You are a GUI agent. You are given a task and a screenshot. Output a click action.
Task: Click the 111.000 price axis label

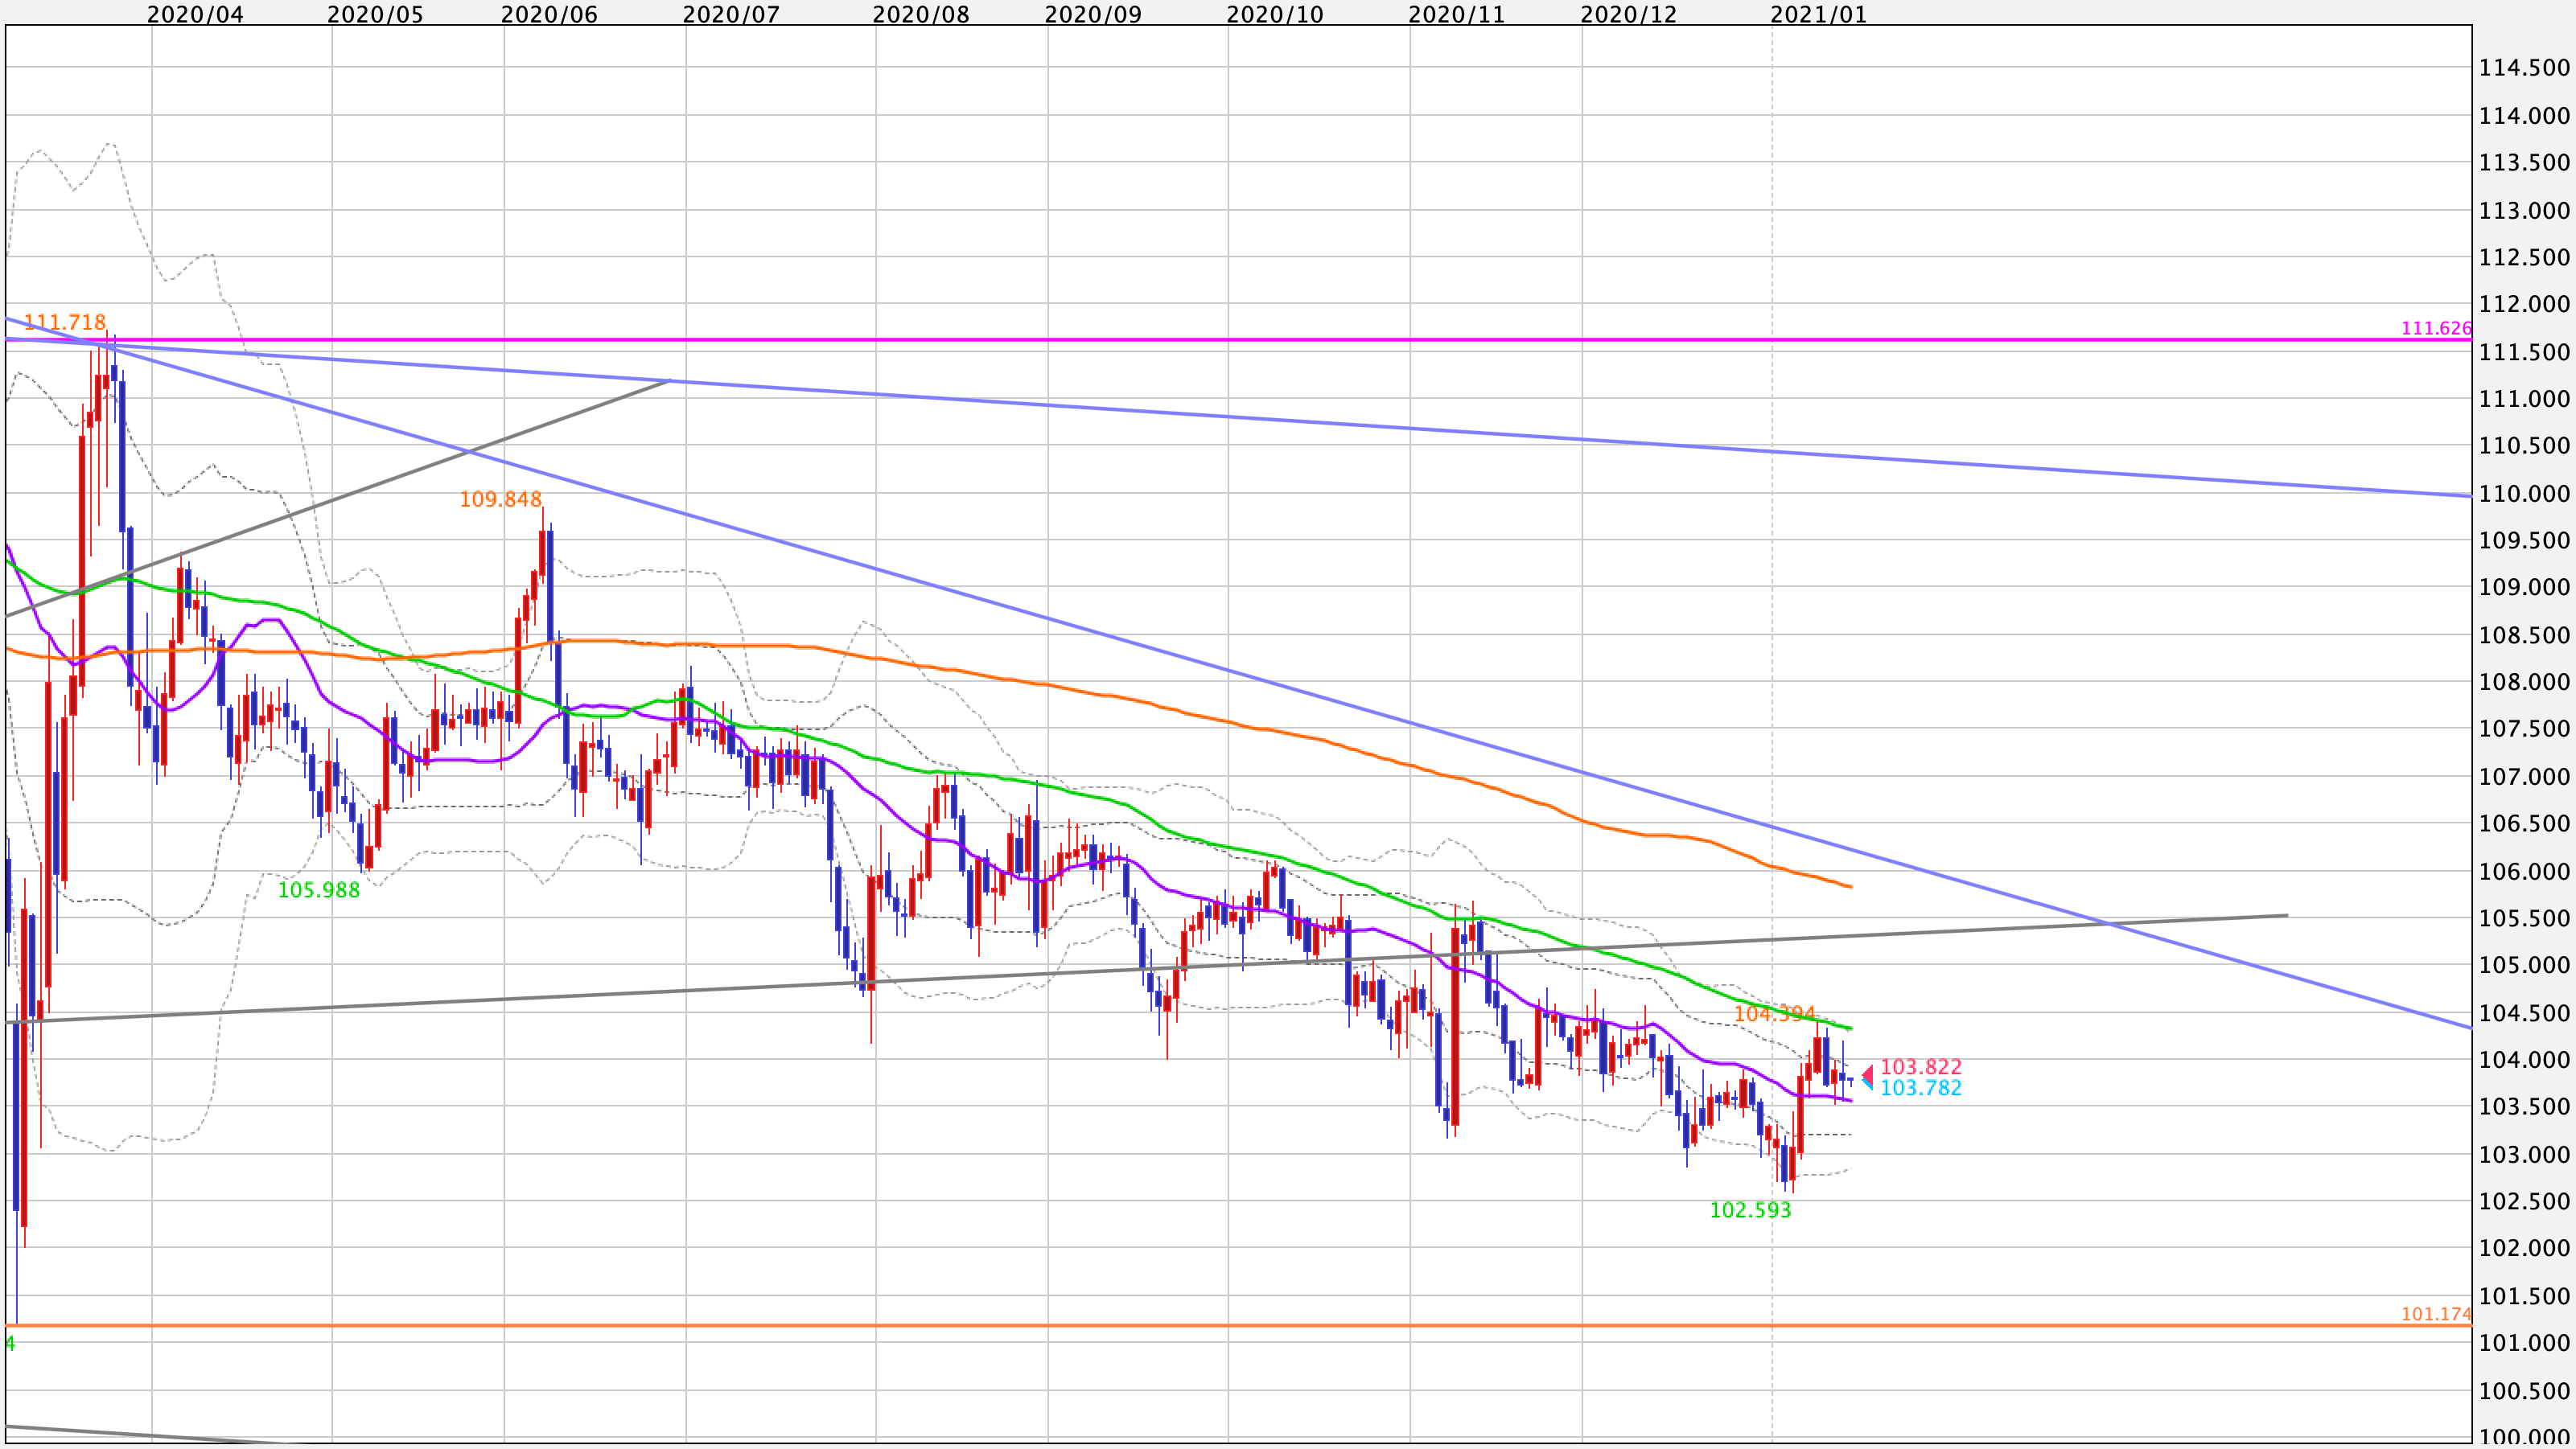coord(2524,399)
